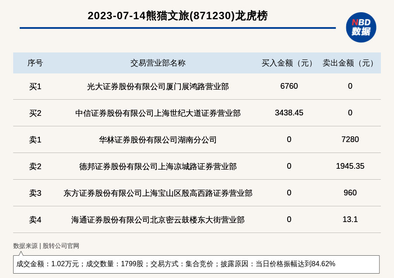
Task: Click the sell amount 0 in the 买1 row
Action: (x=350, y=86)
